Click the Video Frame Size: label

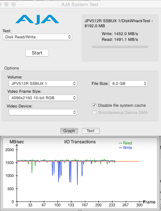24,91
